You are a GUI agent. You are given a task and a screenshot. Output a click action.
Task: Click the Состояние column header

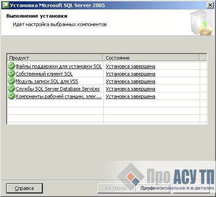click(151, 58)
